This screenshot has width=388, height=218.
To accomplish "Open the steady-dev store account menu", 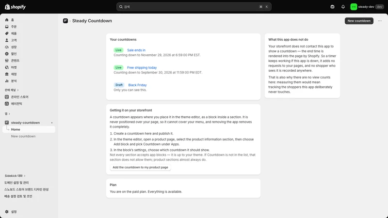I will click(367, 7).
